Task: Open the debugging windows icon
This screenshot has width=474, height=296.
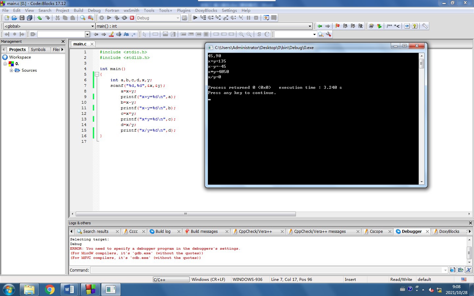Action: coord(266,18)
